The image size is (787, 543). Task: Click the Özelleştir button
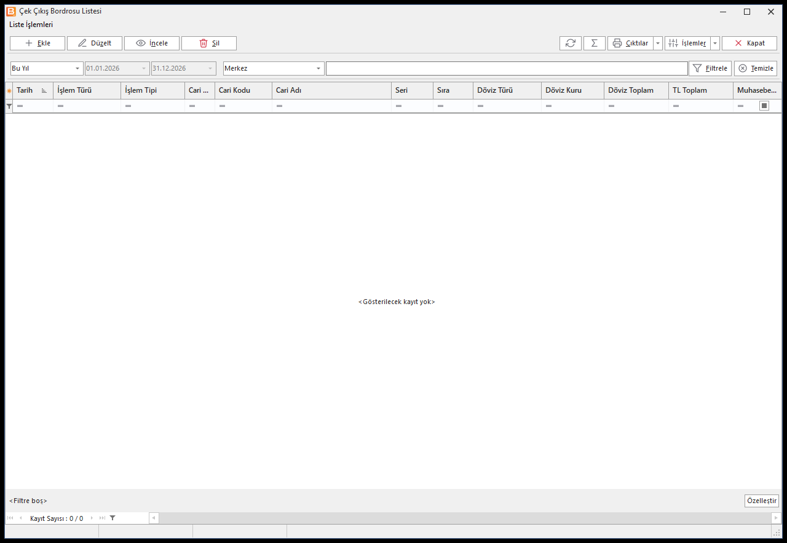coord(762,501)
